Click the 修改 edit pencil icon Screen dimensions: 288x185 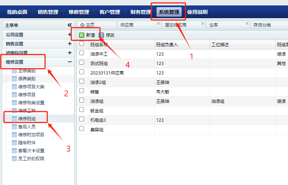coord(101,35)
